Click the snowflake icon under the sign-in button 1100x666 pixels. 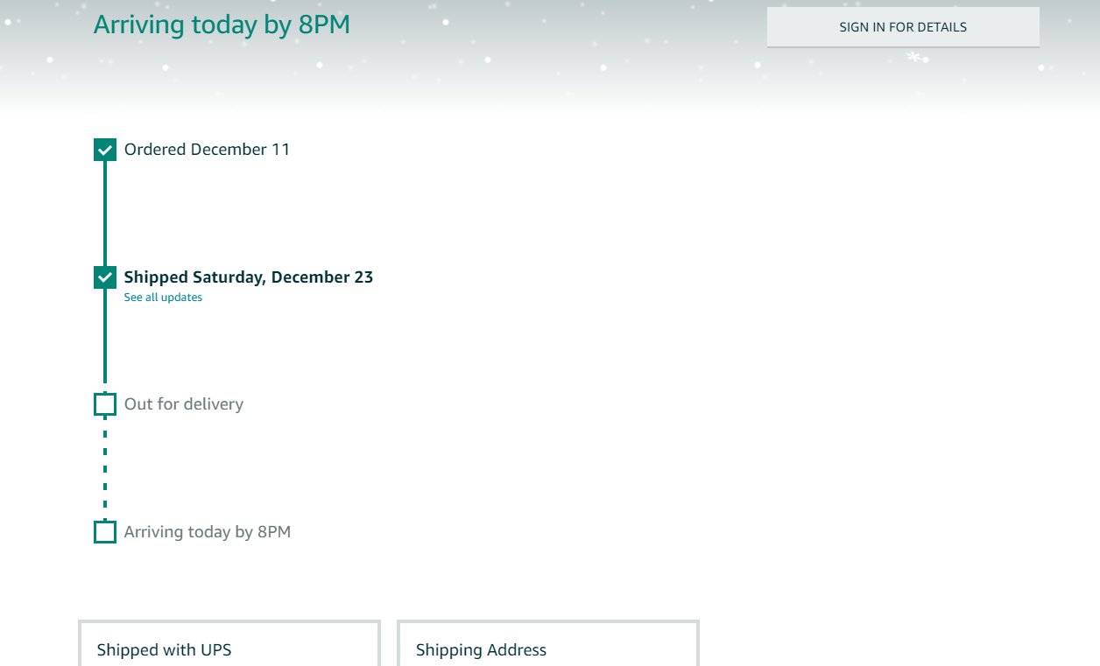pos(913,57)
